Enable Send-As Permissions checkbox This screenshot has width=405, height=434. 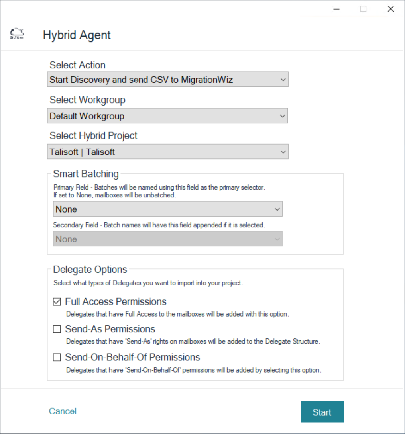(57, 329)
